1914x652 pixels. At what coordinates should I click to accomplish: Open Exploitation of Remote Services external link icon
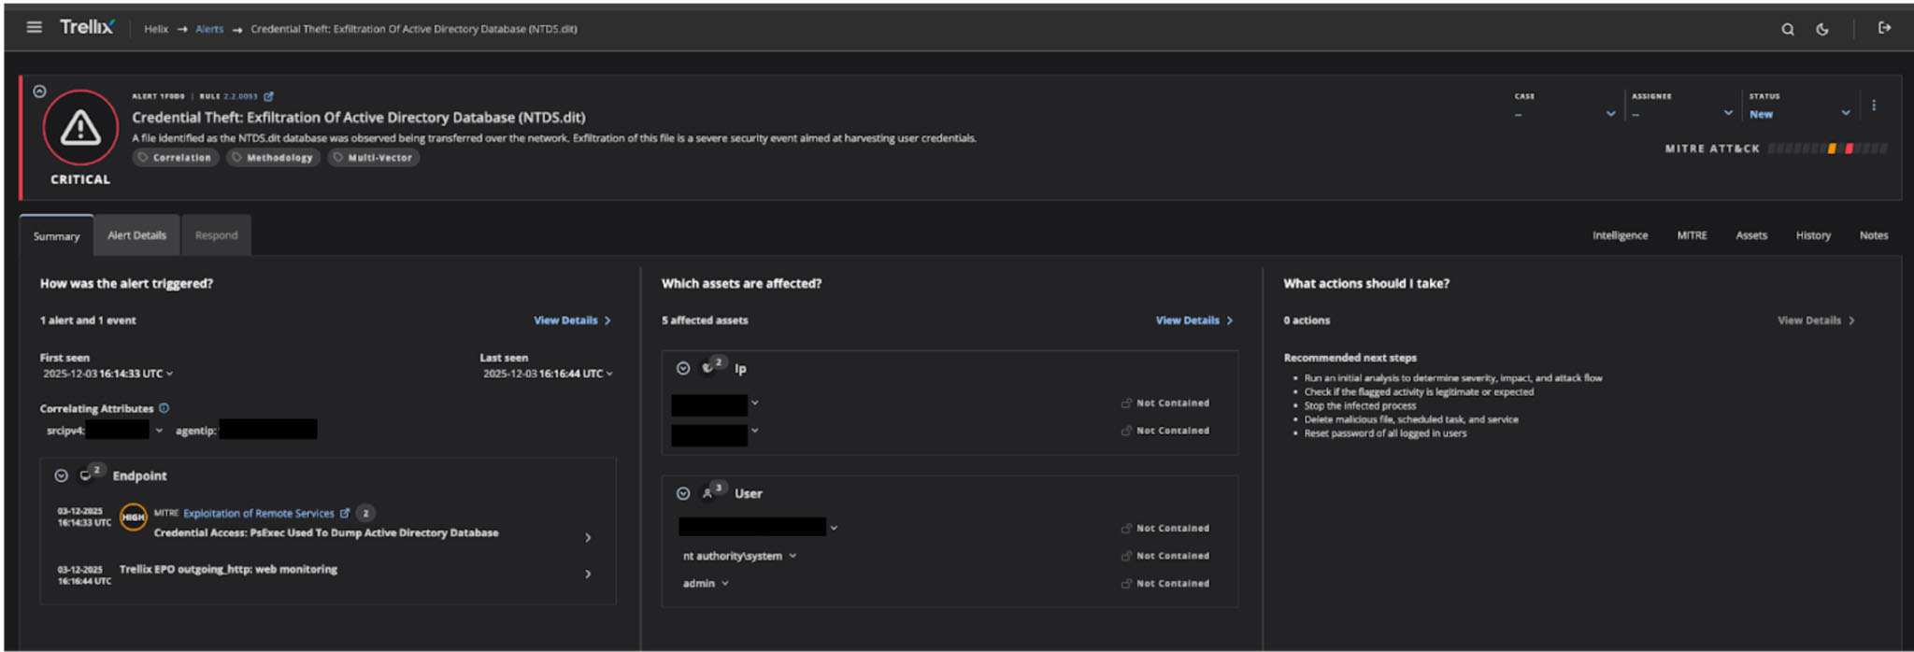(345, 513)
